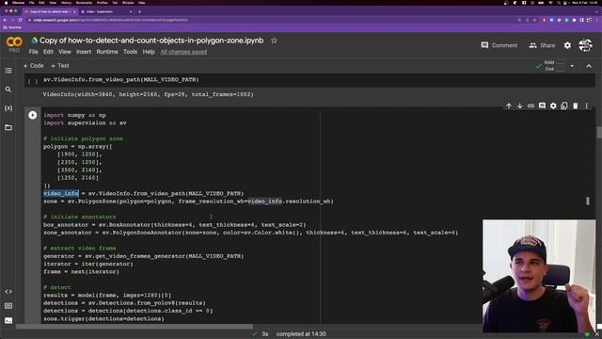The height and width of the screenshot is (339, 602).
Task: Click the highlighted video_info variable
Action: [x=61, y=193]
